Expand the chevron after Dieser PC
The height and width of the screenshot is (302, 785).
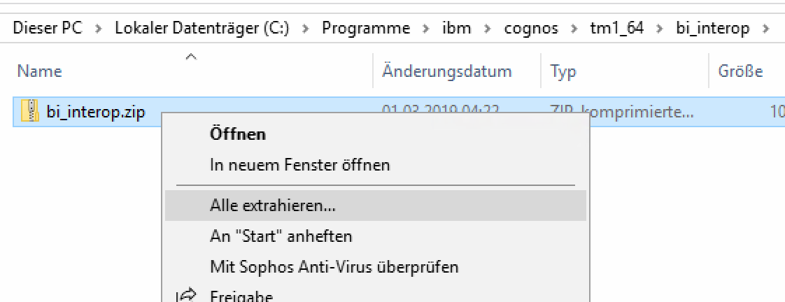coord(99,29)
